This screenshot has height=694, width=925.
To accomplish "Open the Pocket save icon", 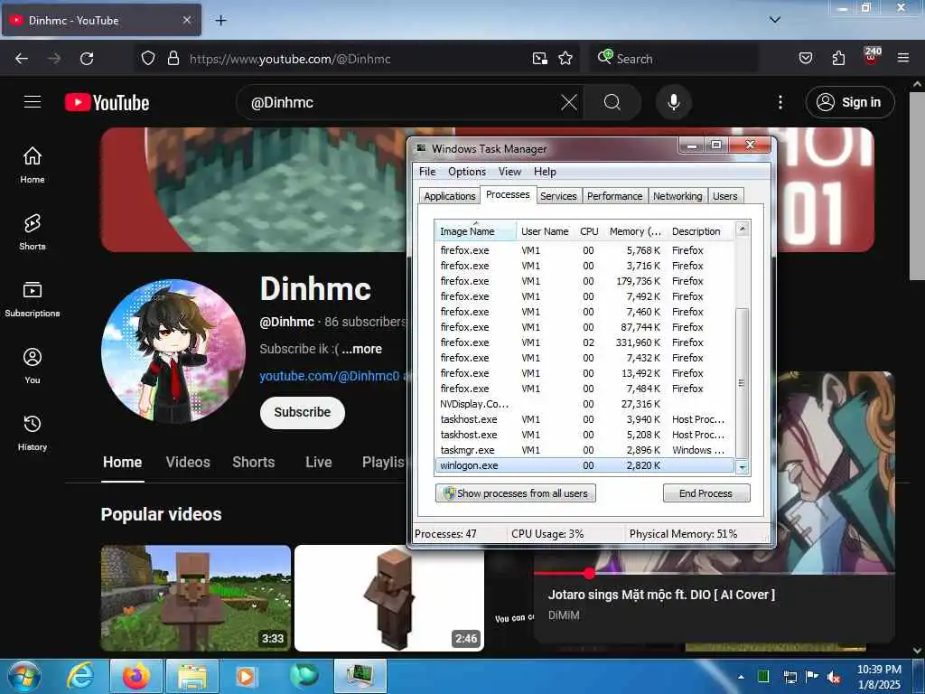I will pos(805,59).
